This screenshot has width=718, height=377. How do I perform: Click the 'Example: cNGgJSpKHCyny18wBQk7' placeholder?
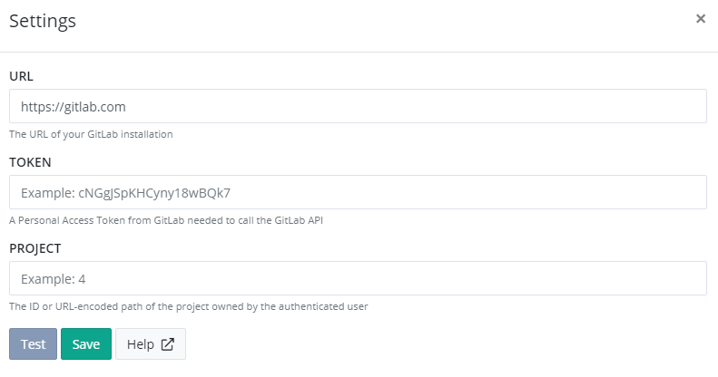[126, 193]
